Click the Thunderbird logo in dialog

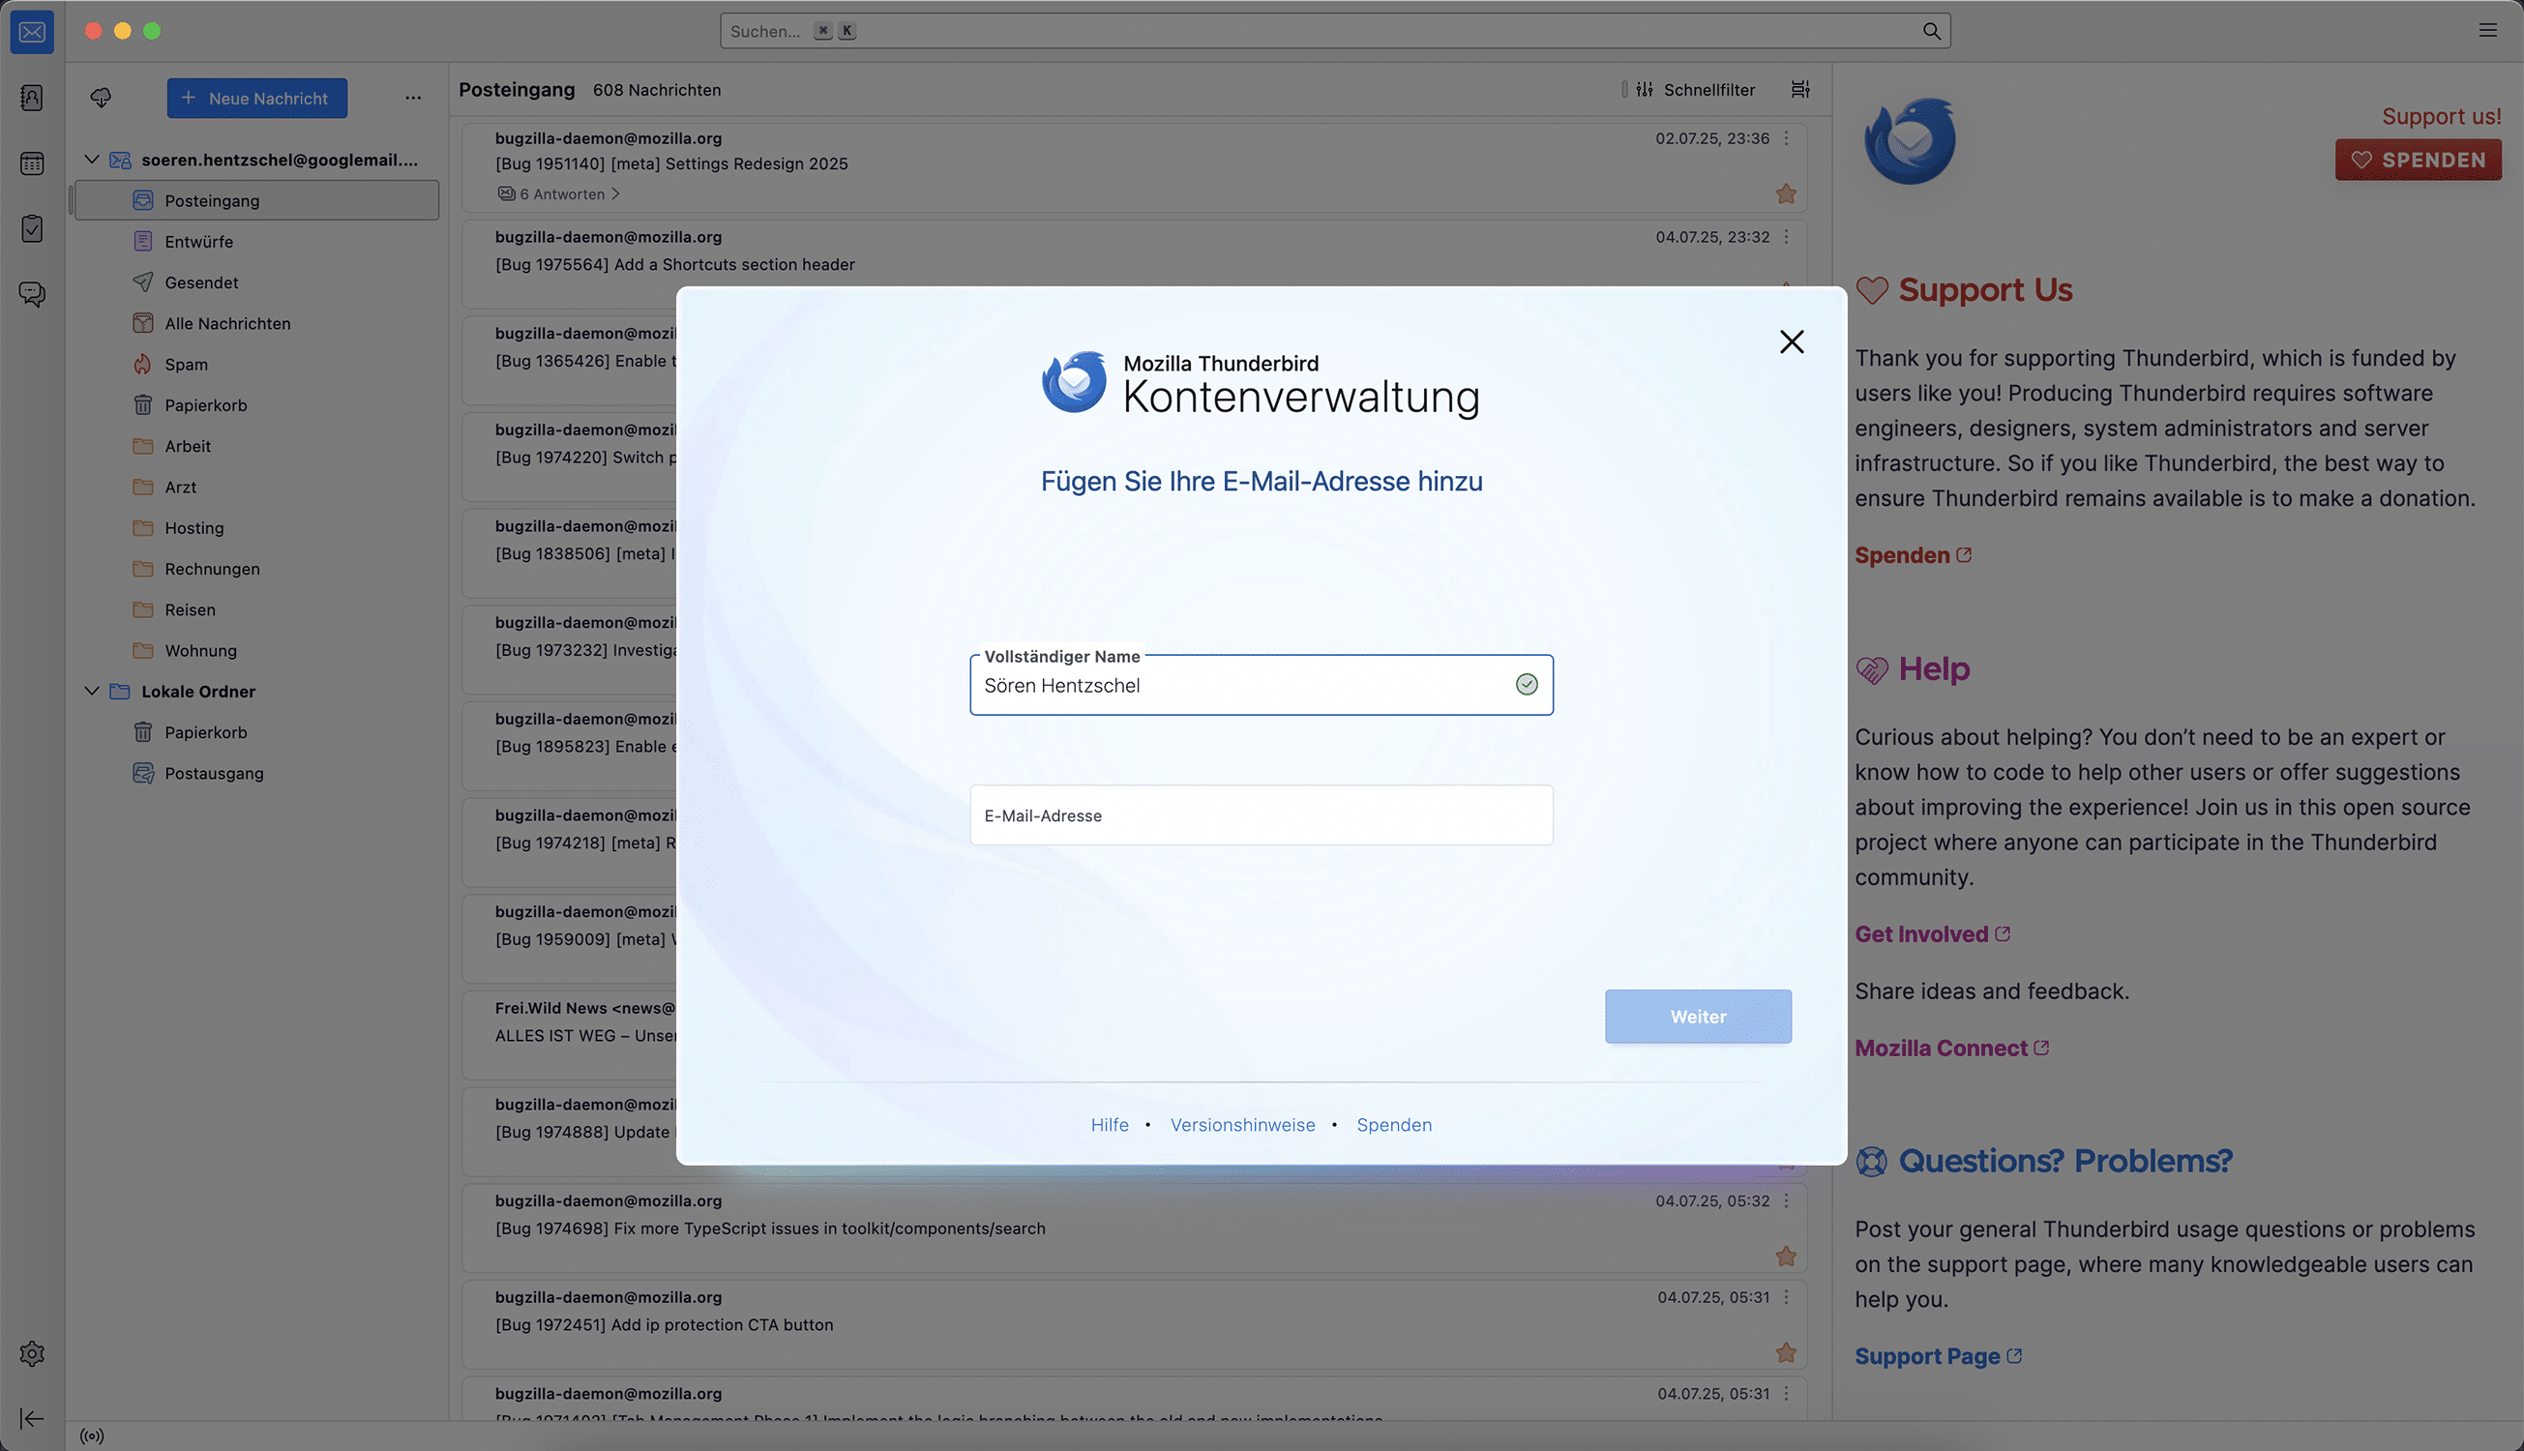pos(1074,382)
